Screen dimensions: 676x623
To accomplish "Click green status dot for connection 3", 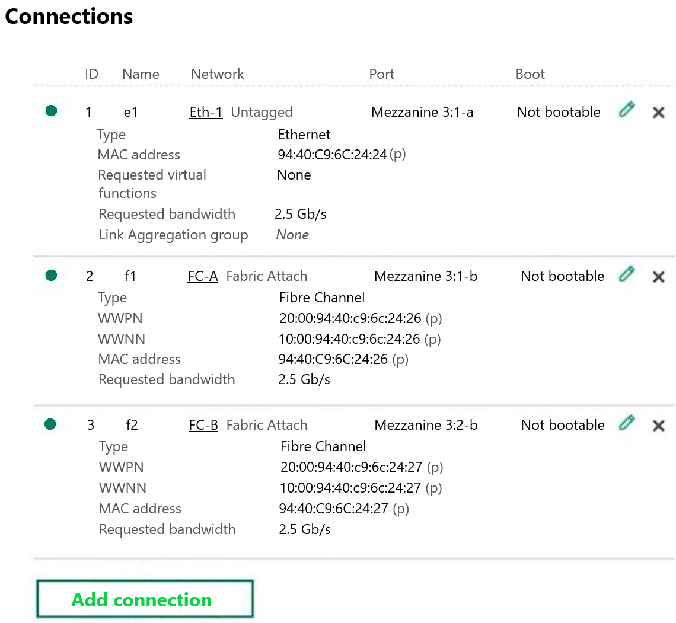I will (x=50, y=424).
